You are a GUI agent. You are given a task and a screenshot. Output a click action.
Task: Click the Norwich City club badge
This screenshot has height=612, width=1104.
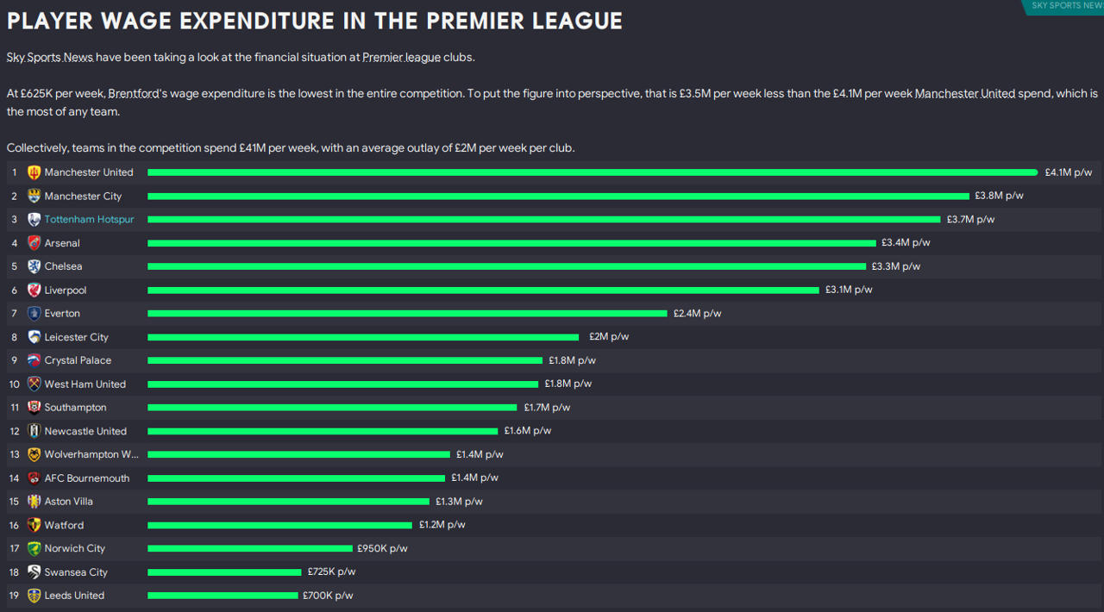34,548
